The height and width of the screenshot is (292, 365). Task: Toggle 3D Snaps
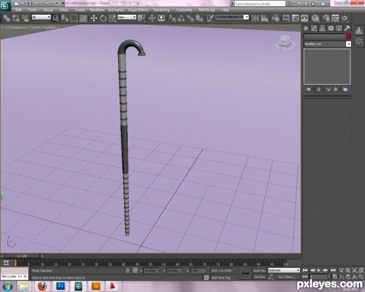point(173,18)
